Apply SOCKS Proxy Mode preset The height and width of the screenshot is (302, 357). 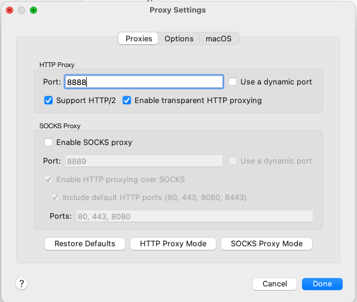[x=267, y=244]
